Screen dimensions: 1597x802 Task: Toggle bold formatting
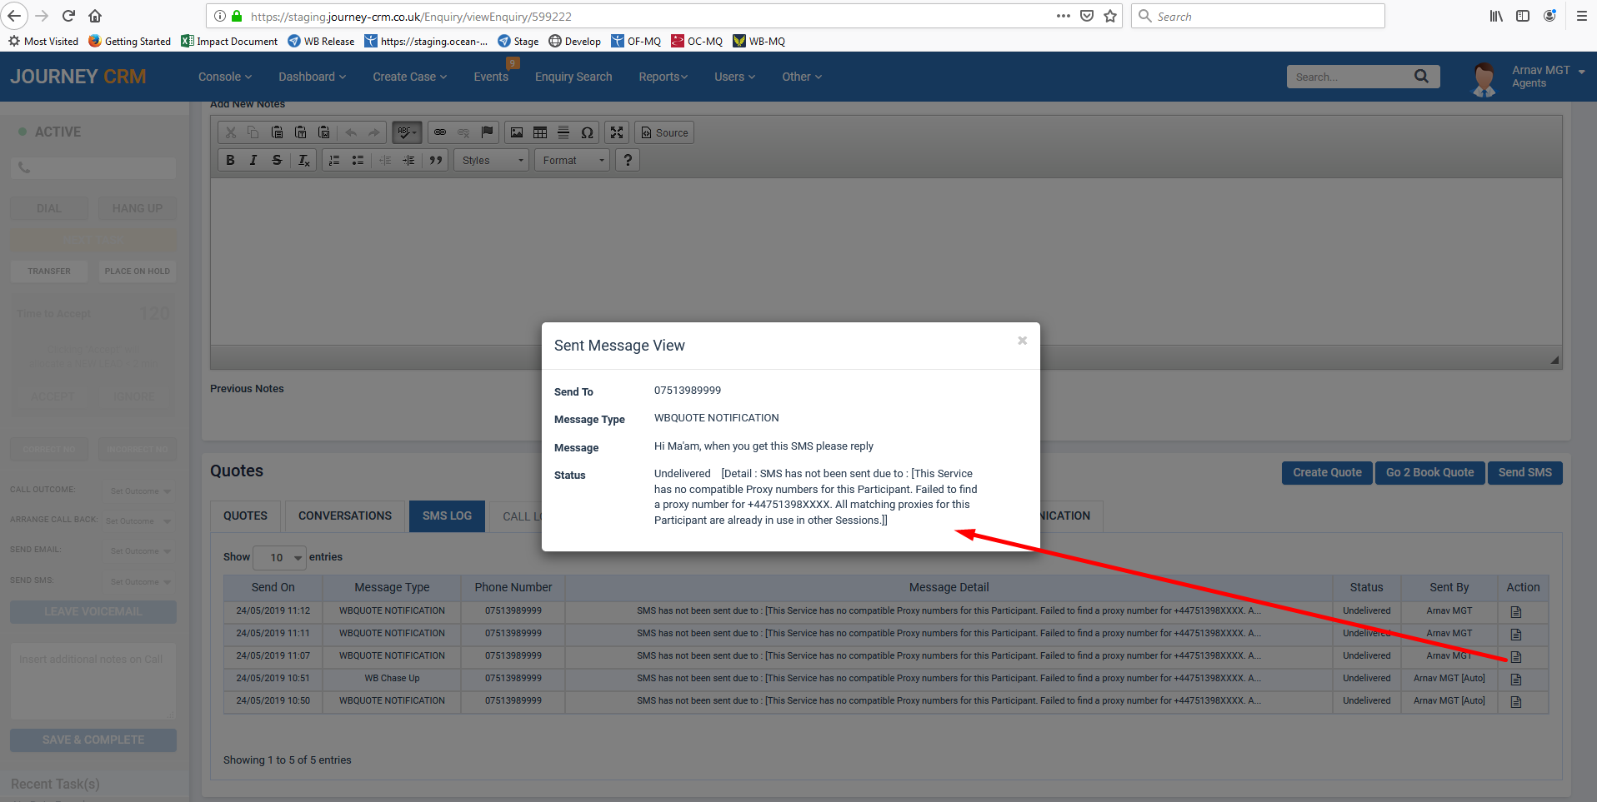tap(230, 160)
